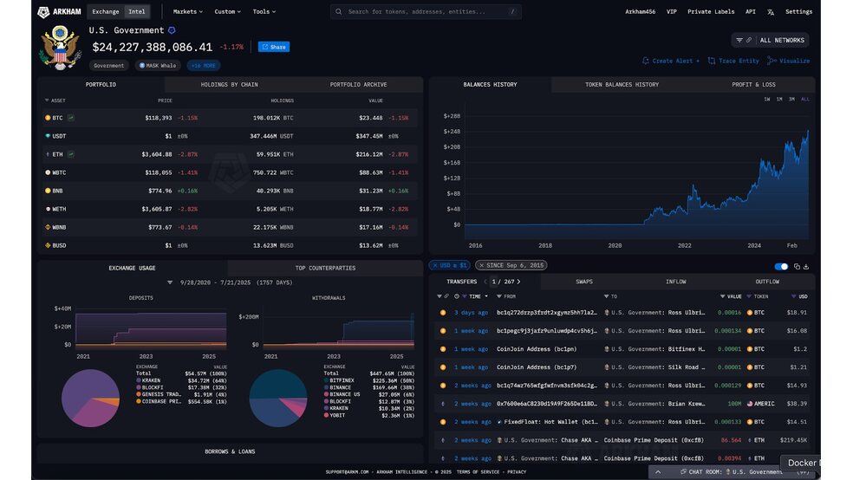
Task: Click next page arrow in transfers pagination
Action: point(518,282)
